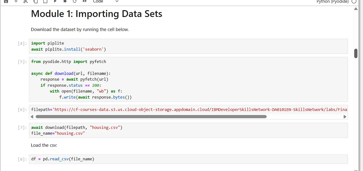The width and height of the screenshot is (363, 171).
Task: Click right arrow of filepath cell scrollbar
Action: click(345, 117)
